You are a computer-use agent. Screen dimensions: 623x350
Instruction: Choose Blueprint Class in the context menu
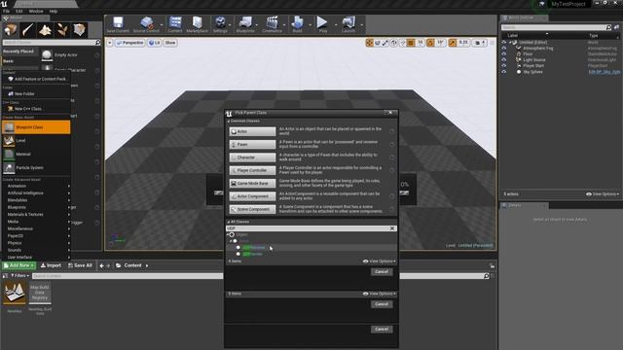[x=36, y=127]
